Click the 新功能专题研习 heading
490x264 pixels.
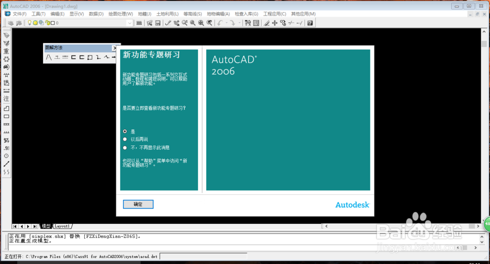[151, 55]
